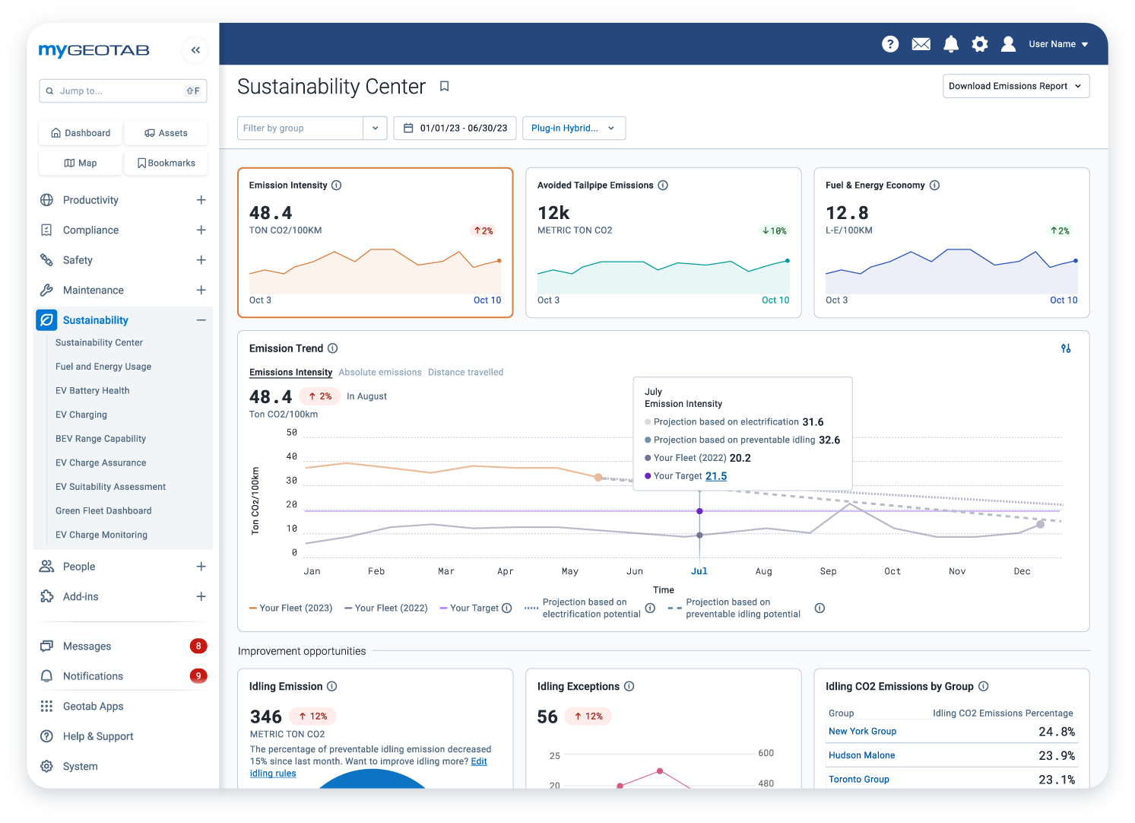Open the Messages envelope in the top bar
Image resolution: width=1135 pixels, height=823 pixels.
(x=921, y=43)
